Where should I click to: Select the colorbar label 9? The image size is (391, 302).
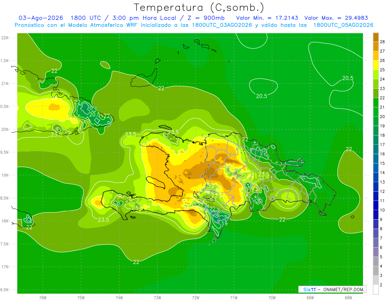pos(381,219)
